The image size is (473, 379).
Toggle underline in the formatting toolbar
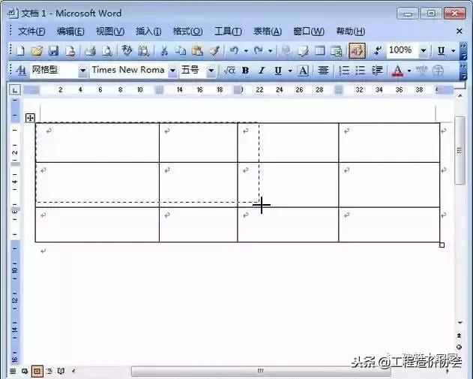click(x=278, y=71)
